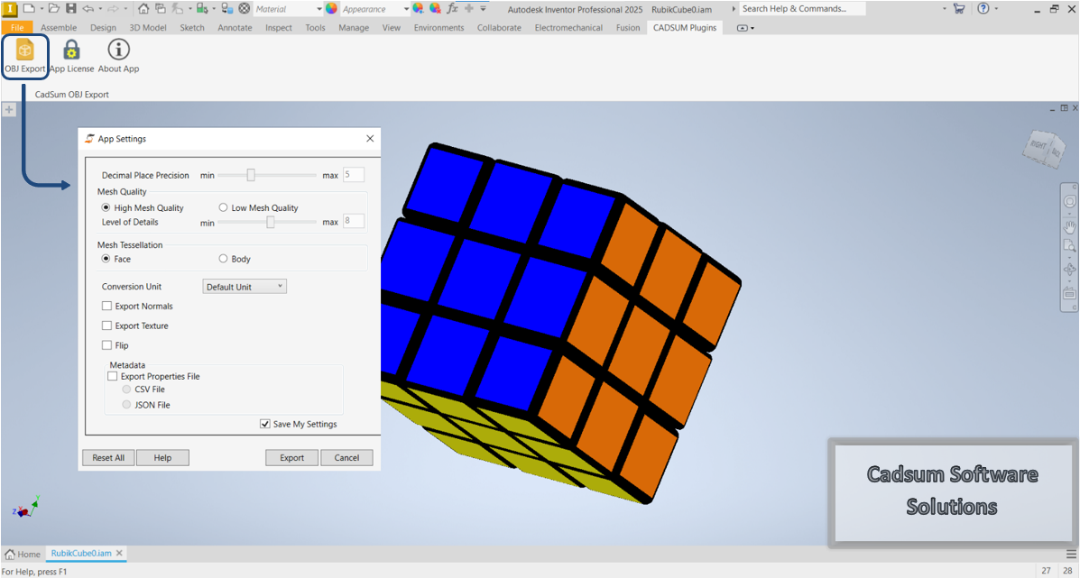This screenshot has width=1080, height=578.
Task: Click the Save floppy disk icon
Action: (x=71, y=8)
